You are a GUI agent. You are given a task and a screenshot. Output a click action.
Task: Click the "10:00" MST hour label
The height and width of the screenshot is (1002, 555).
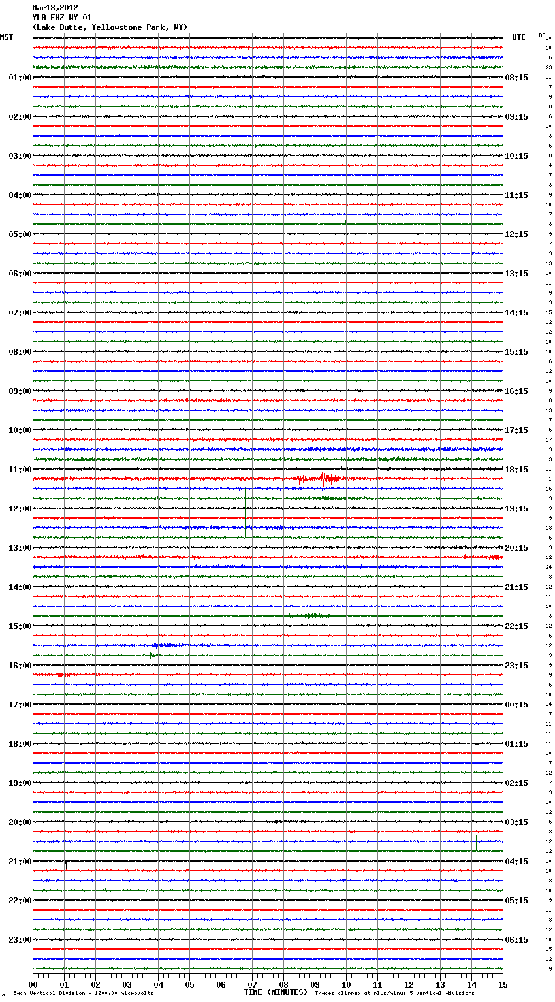coord(20,430)
